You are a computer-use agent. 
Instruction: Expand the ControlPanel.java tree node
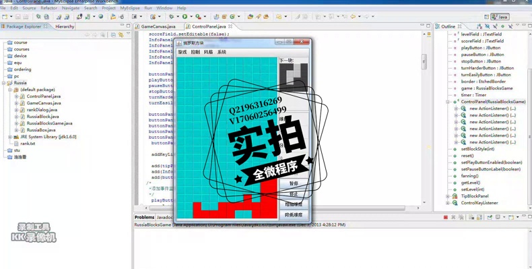pyautogui.click(x=16, y=96)
